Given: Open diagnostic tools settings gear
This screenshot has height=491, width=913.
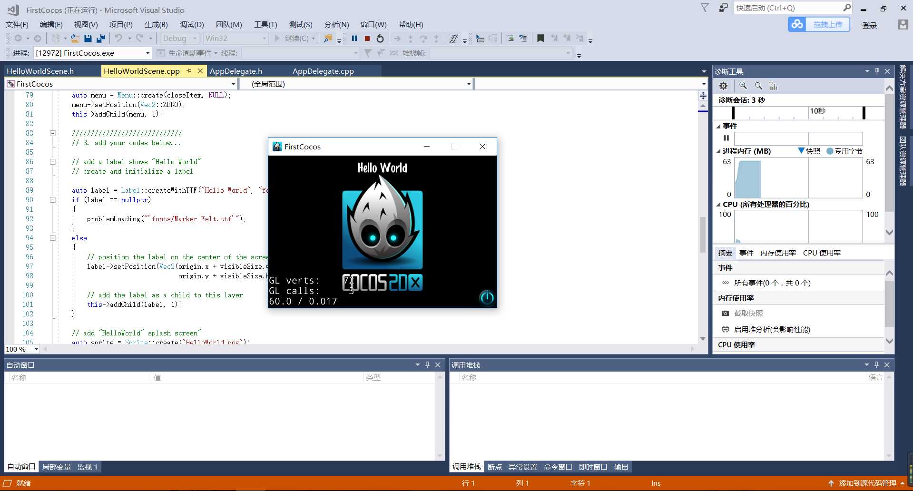Looking at the screenshot, I should pos(723,86).
